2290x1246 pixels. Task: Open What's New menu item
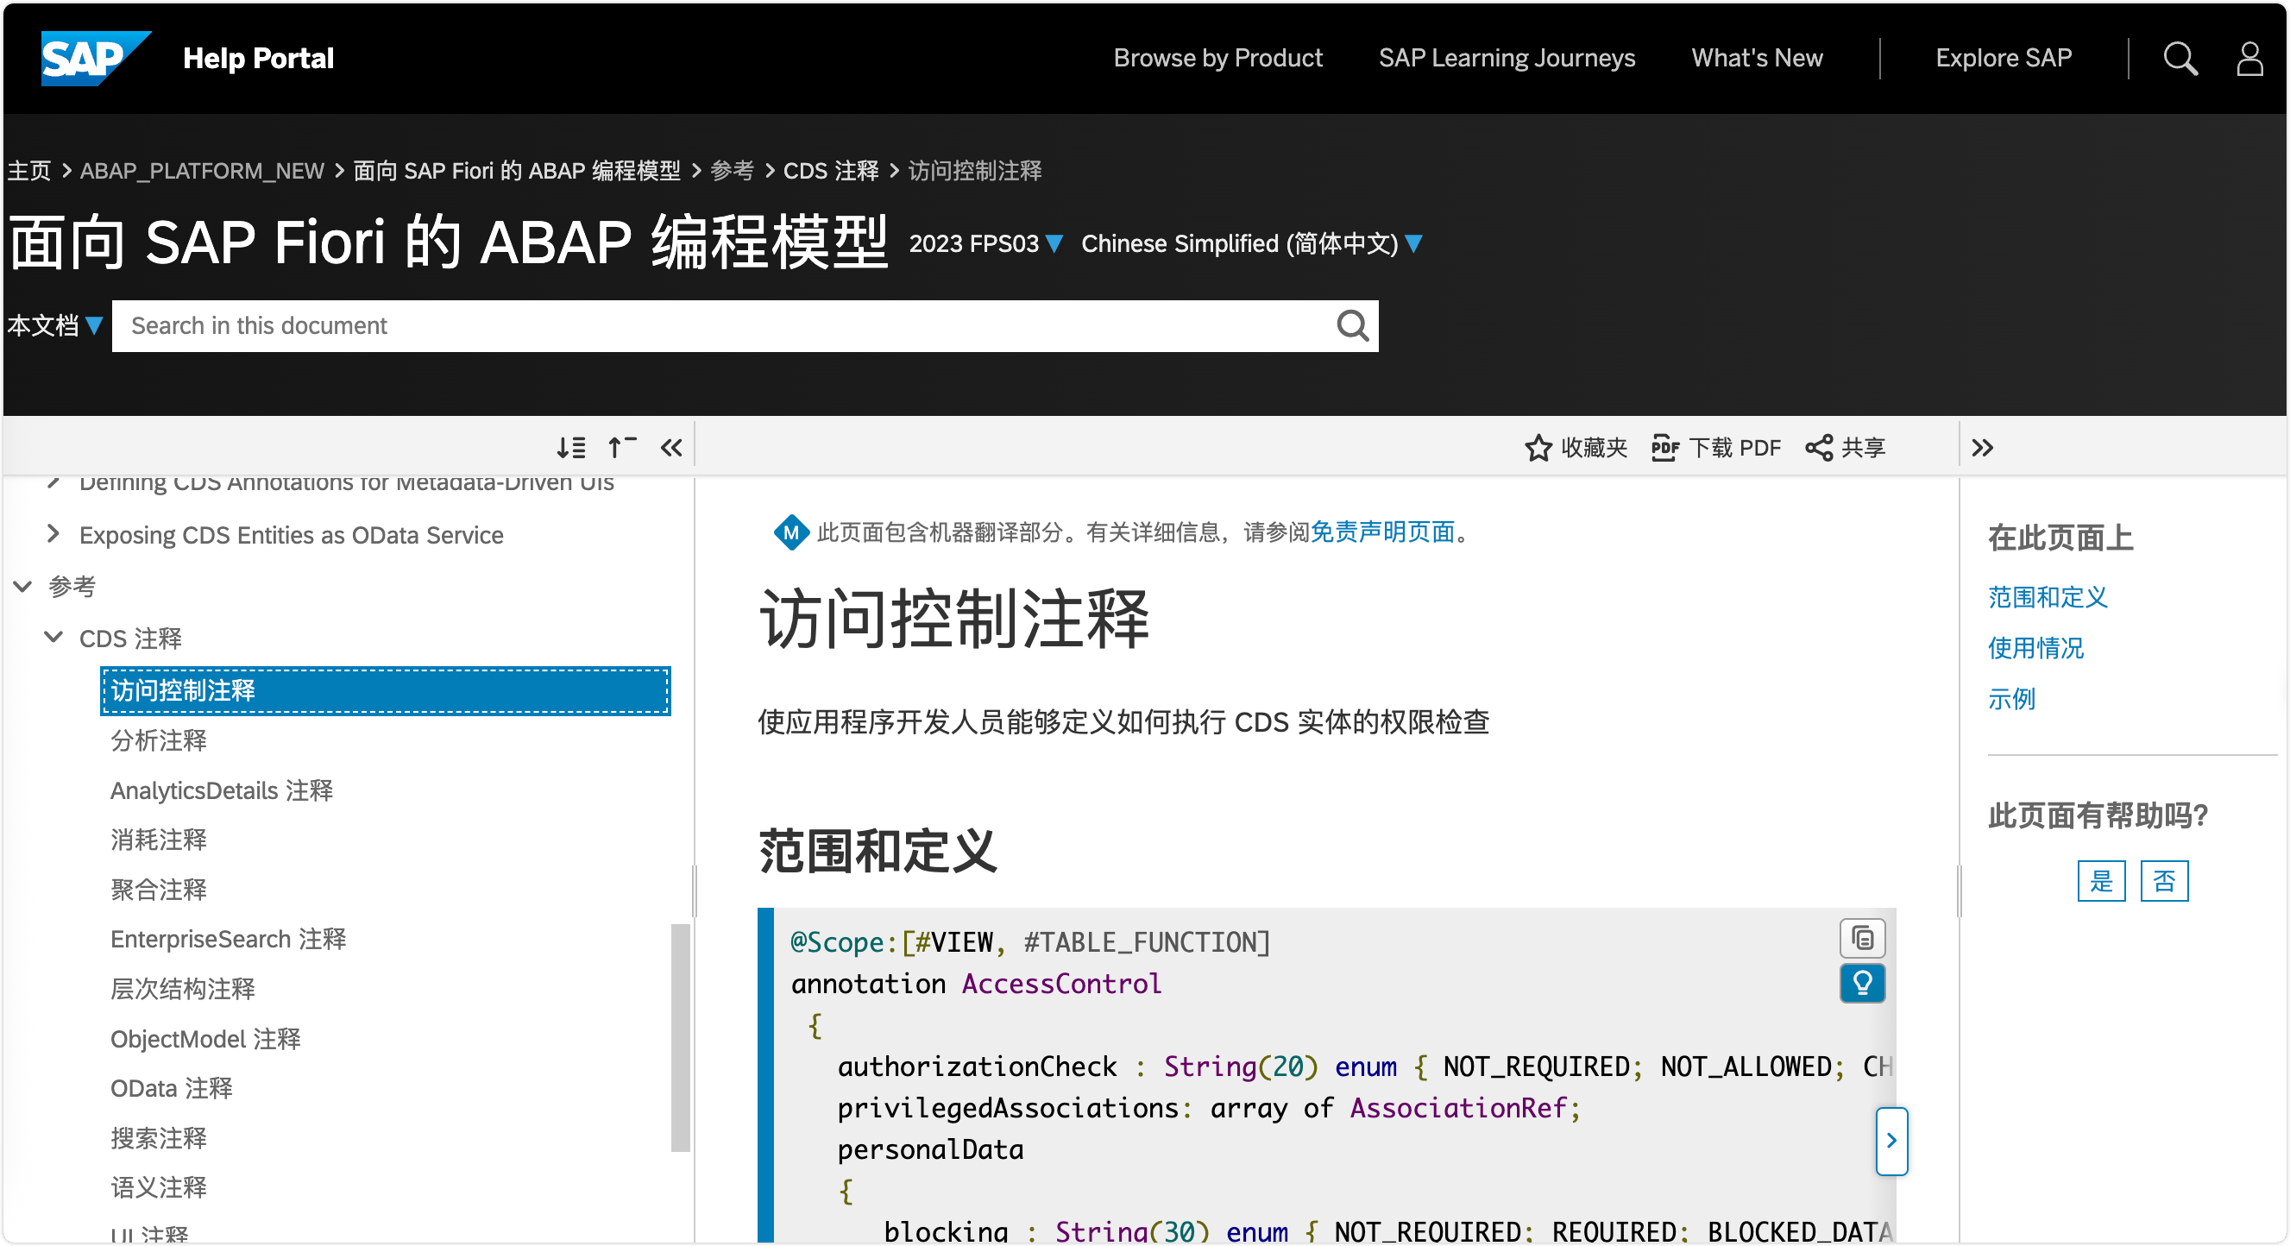(1756, 59)
